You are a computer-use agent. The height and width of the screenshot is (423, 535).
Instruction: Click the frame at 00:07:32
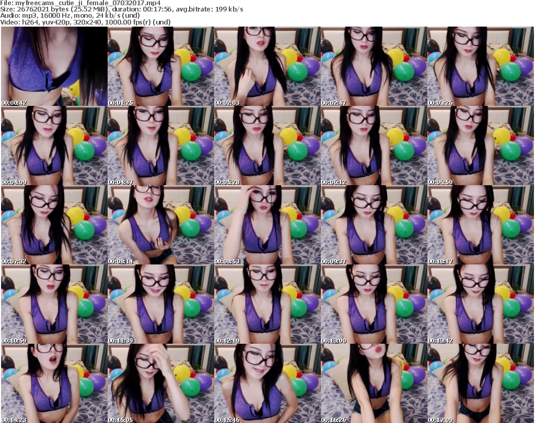tap(54, 225)
